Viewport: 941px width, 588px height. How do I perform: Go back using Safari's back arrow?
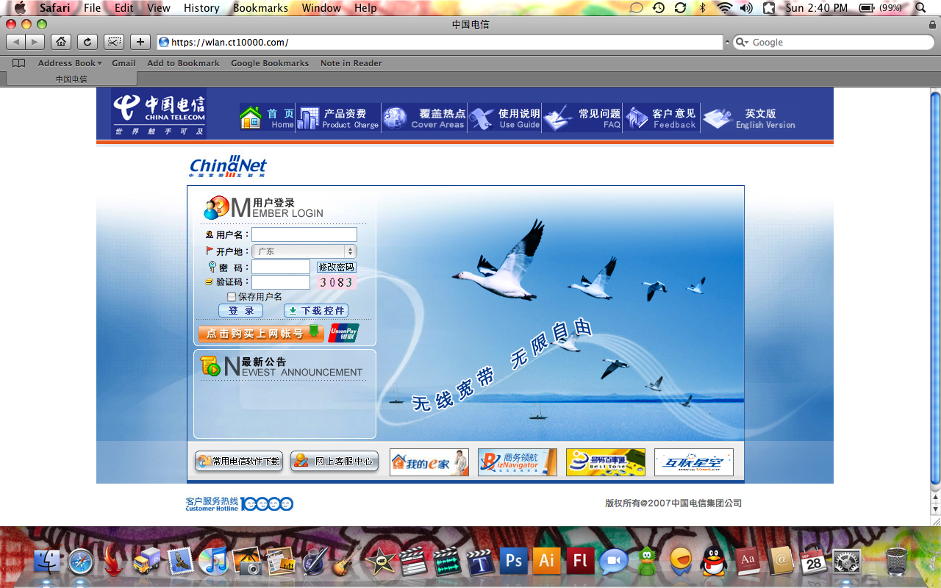pyautogui.click(x=16, y=42)
